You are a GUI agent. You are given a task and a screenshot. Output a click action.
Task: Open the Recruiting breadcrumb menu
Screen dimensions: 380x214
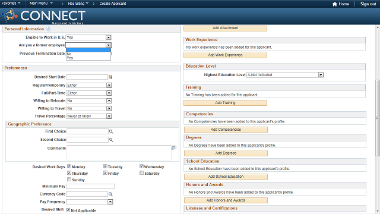(78, 4)
